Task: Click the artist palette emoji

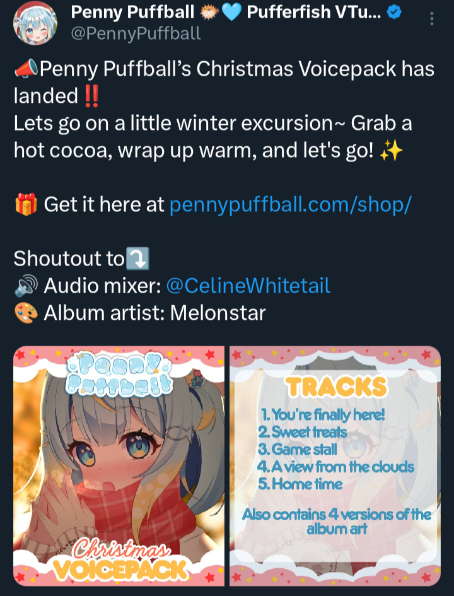Action: (x=26, y=313)
